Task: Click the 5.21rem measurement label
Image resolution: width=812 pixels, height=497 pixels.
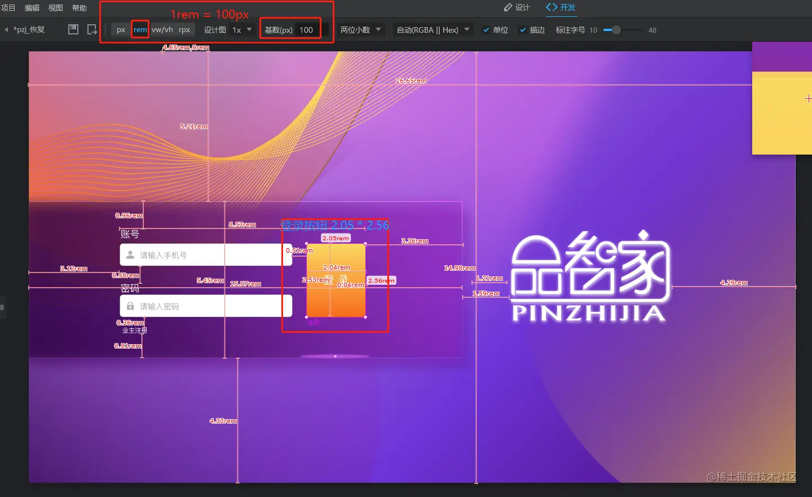Action: [x=194, y=126]
